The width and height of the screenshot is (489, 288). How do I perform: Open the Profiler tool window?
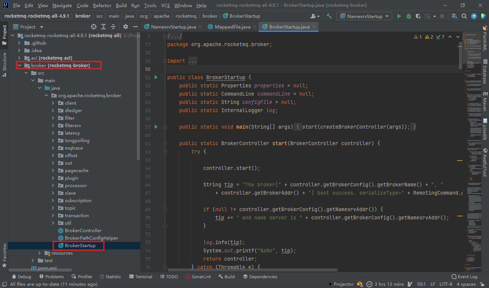(x=82, y=276)
